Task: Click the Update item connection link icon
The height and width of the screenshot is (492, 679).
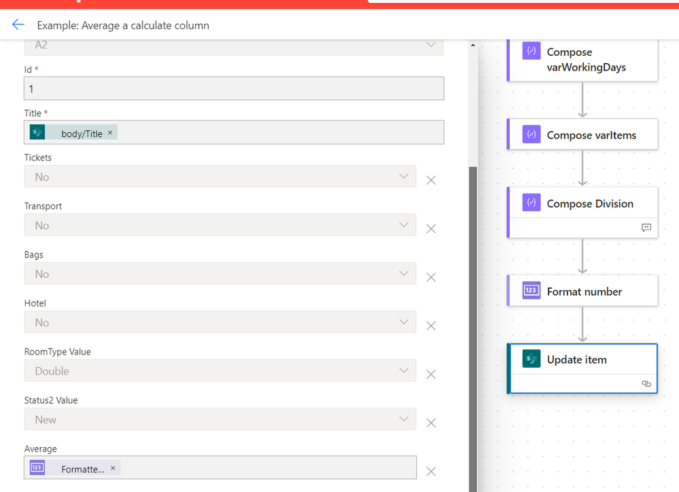Action: pyautogui.click(x=646, y=384)
